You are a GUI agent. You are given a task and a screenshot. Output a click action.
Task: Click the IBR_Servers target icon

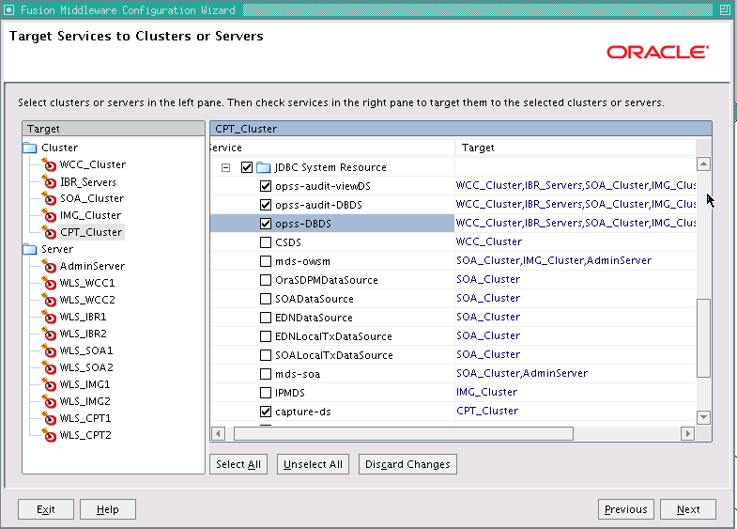pos(49,181)
